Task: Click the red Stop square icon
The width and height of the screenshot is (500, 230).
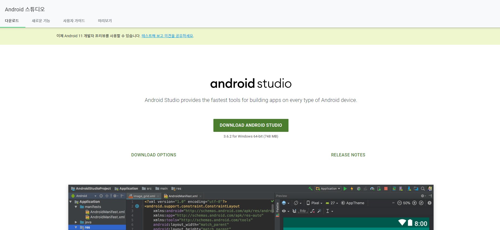Action: tap(386, 189)
